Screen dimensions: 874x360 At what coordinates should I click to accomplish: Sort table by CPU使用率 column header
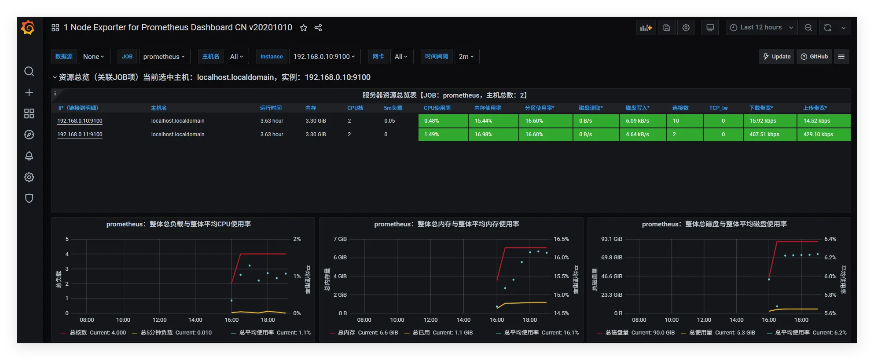click(x=437, y=108)
